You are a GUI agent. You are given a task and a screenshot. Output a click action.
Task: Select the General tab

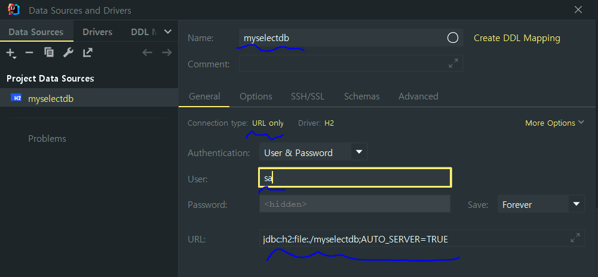pos(204,97)
